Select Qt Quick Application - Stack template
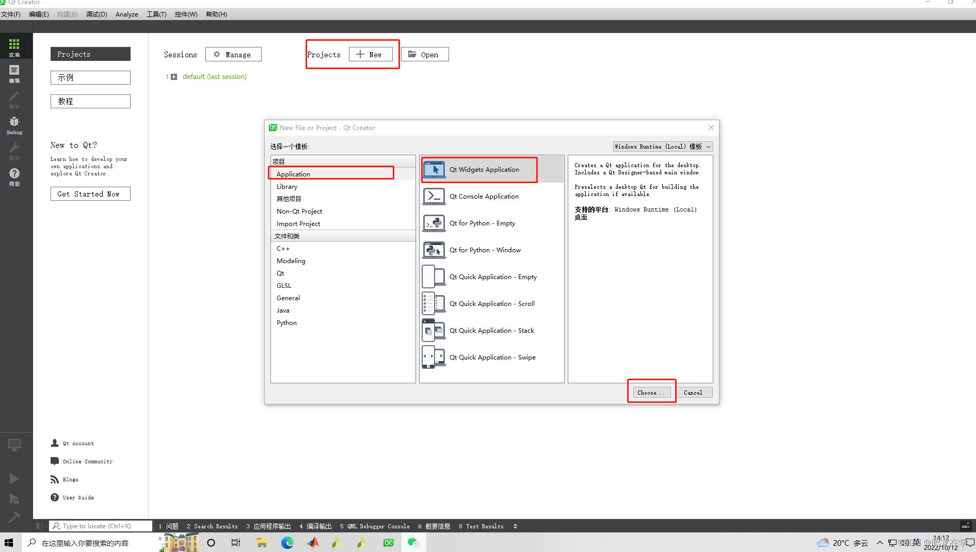This screenshot has width=976, height=552. coord(491,330)
